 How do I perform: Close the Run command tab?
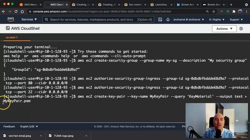[145, 5]
